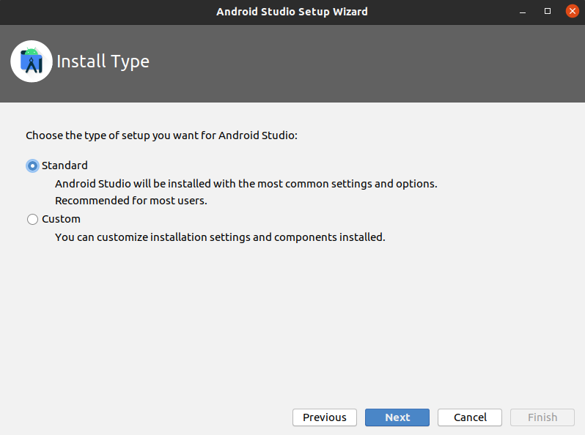Maximize the Setup Wizard window

[548, 11]
